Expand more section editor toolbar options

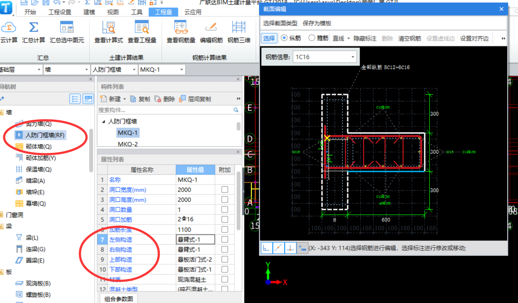(503, 38)
